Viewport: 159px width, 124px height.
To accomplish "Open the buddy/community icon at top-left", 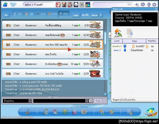I will (5, 4).
